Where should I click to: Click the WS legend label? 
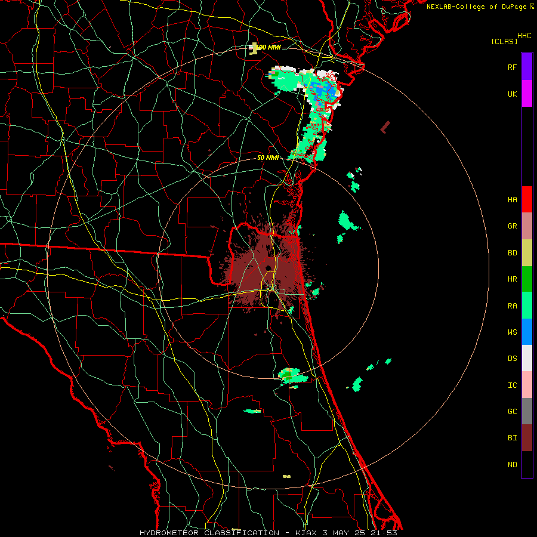tap(512, 332)
